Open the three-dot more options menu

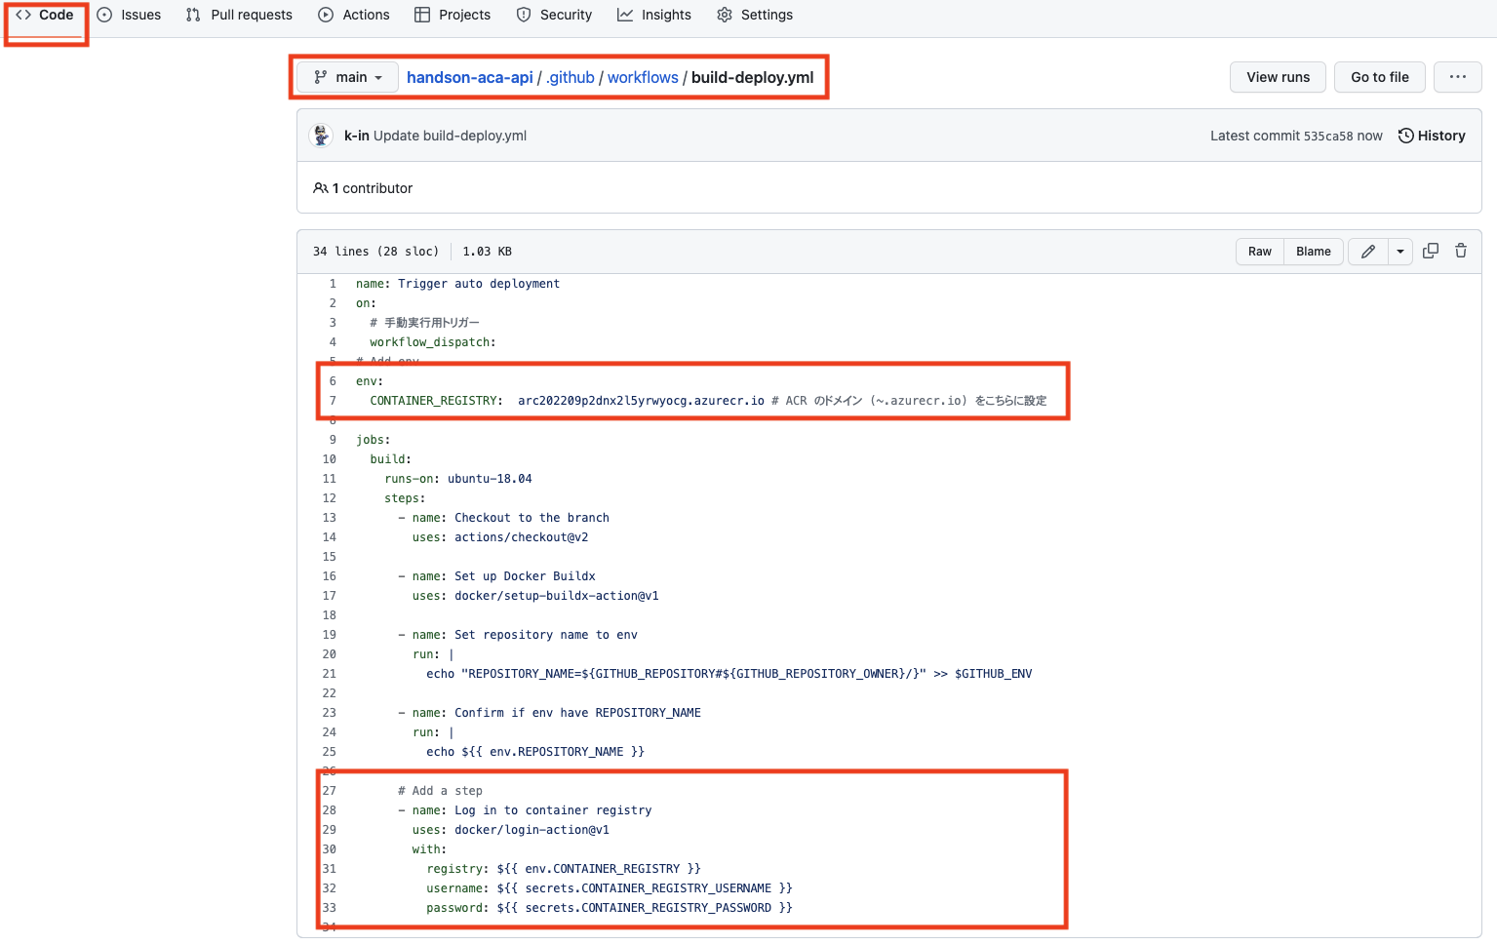click(x=1457, y=77)
